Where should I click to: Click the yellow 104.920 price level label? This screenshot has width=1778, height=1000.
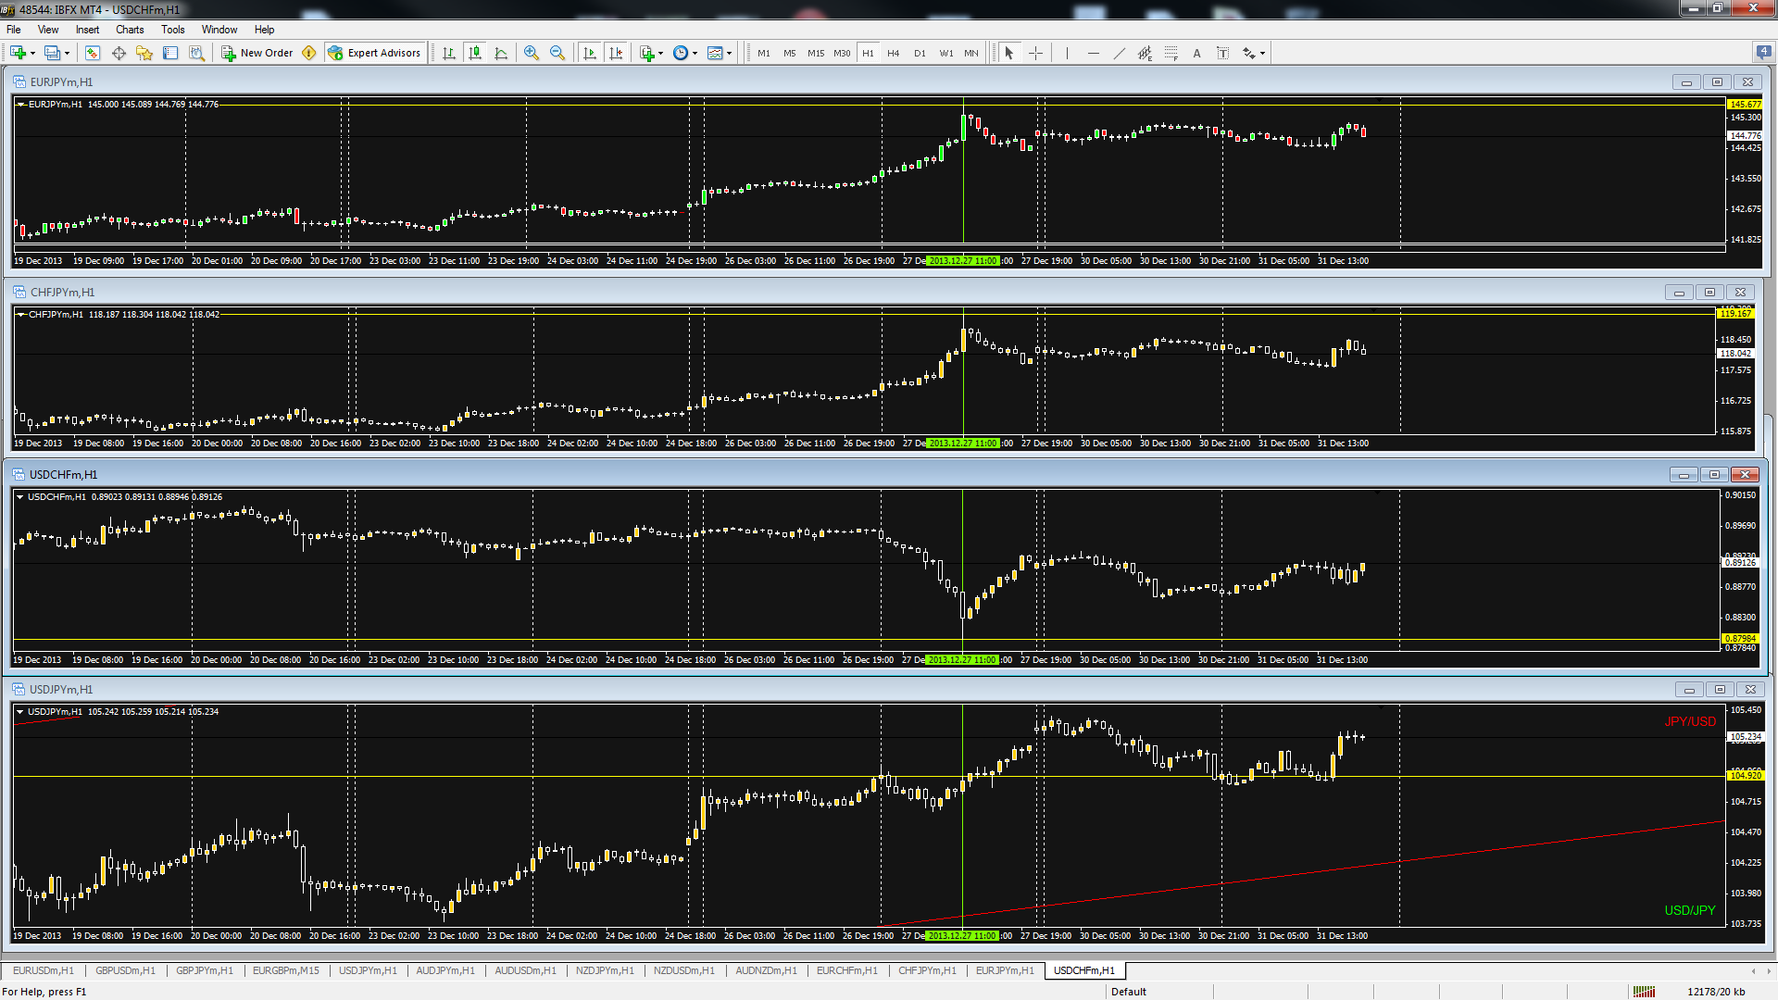click(x=1746, y=776)
